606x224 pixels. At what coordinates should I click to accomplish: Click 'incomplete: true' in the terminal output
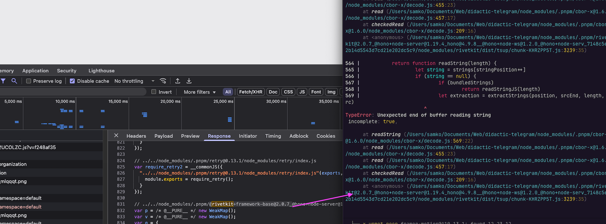372,122
